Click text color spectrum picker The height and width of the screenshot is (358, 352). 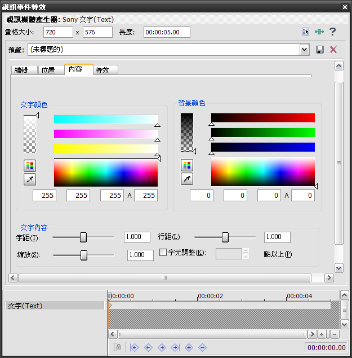pos(106,173)
